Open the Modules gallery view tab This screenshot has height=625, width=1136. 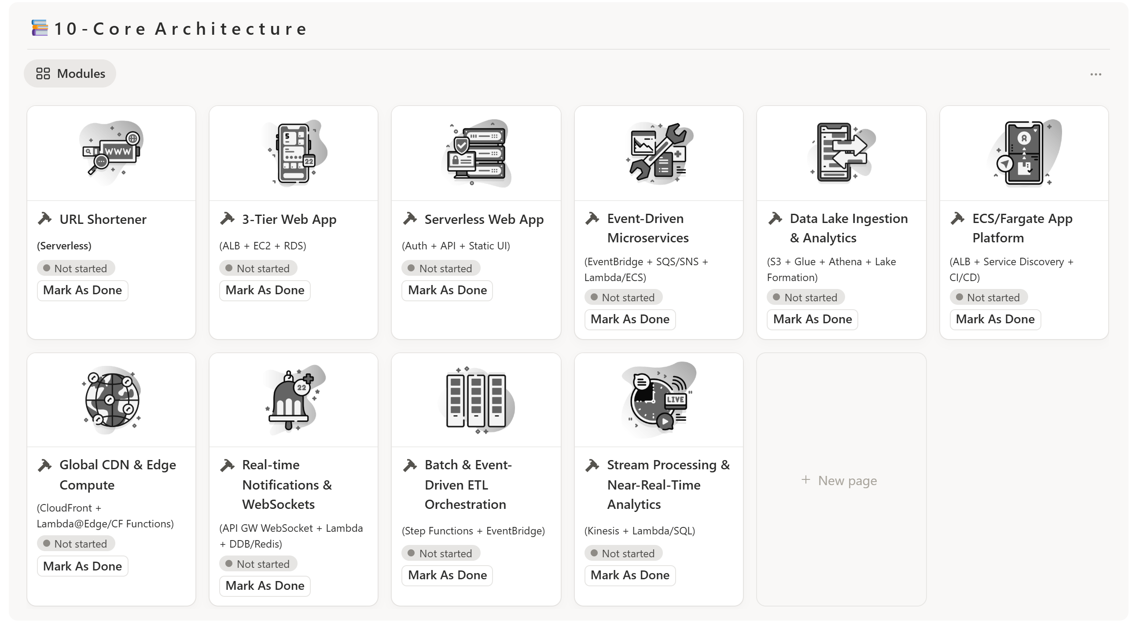[70, 73]
